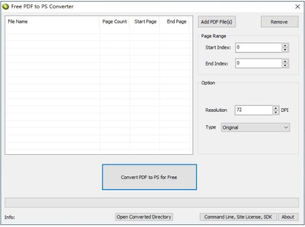Click the Resolution DPI input field

253,110
